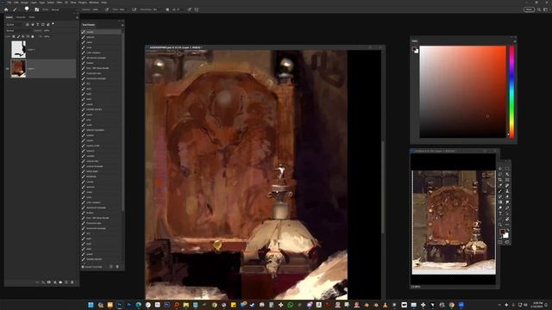The image size is (552, 310).
Task: Click the Share button
Action: point(529,9)
